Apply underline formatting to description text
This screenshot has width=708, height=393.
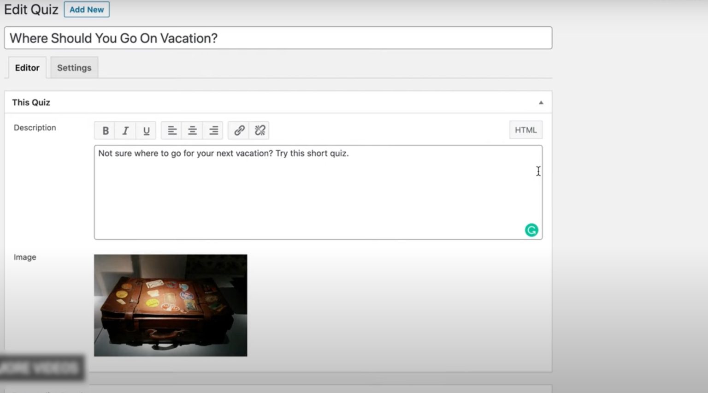pyautogui.click(x=146, y=130)
